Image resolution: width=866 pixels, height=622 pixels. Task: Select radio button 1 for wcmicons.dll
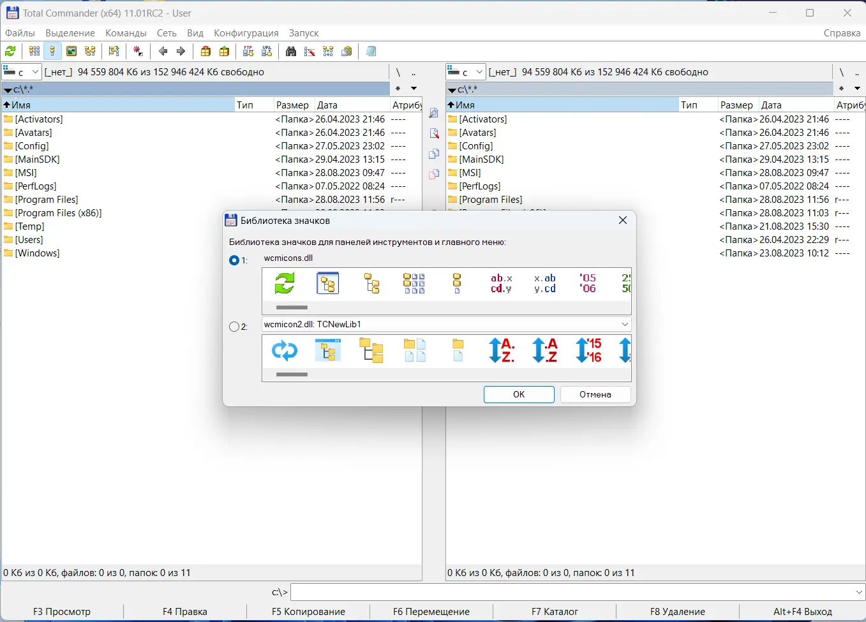(x=234, y=260)
